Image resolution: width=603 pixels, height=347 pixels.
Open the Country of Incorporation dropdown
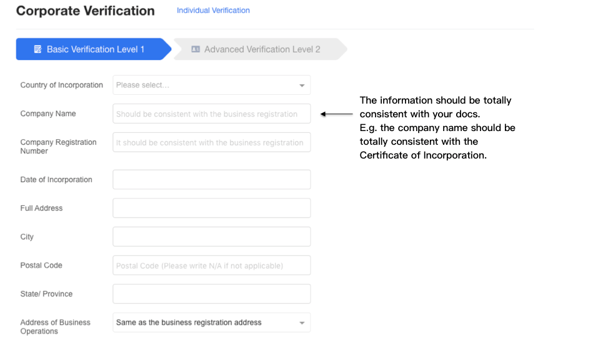click(211, 85)
